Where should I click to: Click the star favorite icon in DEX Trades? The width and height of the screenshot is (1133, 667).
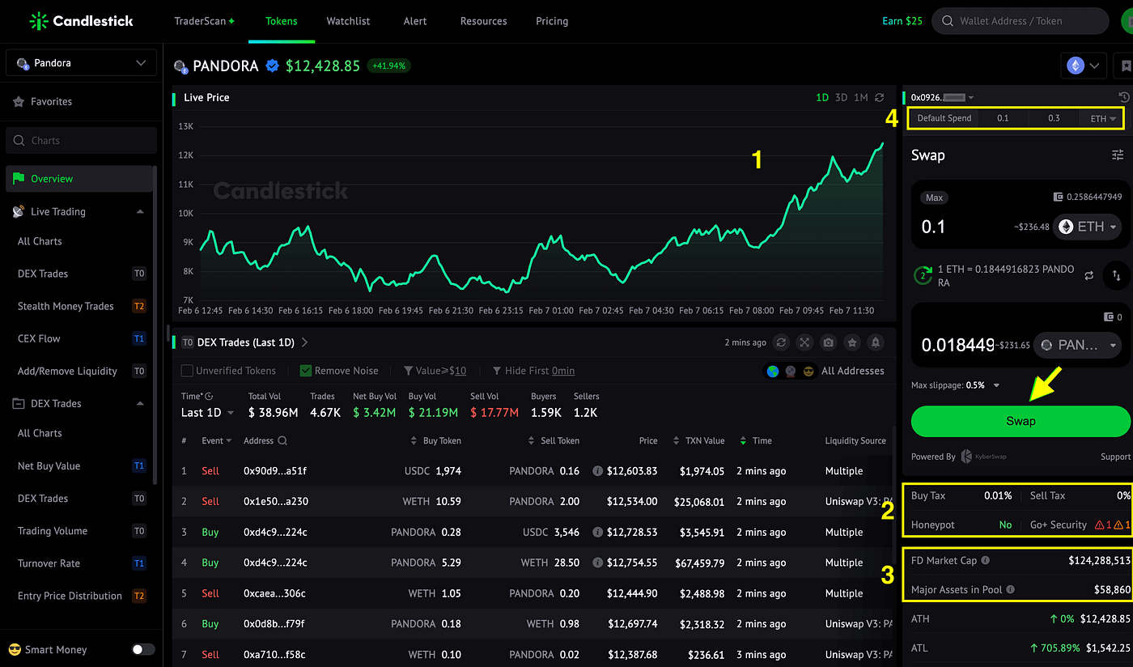851,342
